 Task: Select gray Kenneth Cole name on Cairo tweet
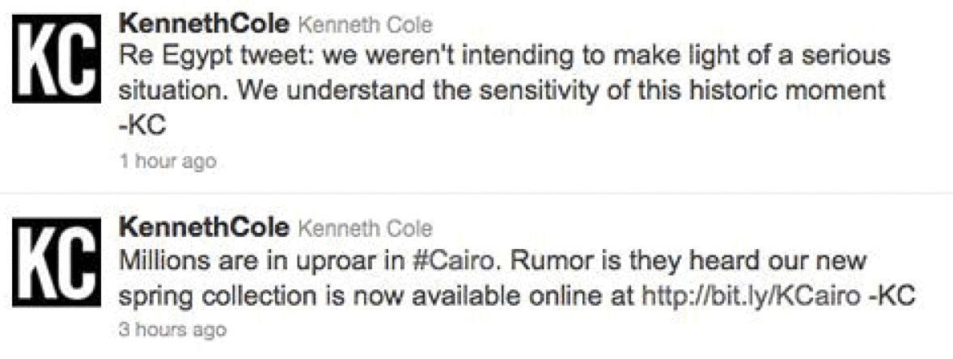[366, 229]
